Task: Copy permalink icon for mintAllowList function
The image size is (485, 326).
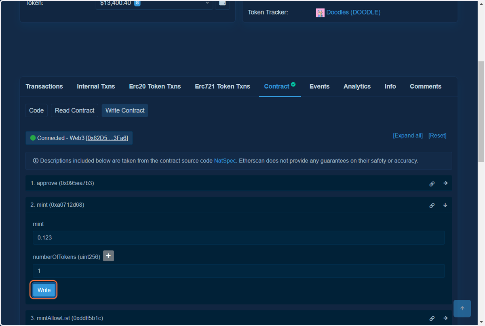Action: point(432,319)
